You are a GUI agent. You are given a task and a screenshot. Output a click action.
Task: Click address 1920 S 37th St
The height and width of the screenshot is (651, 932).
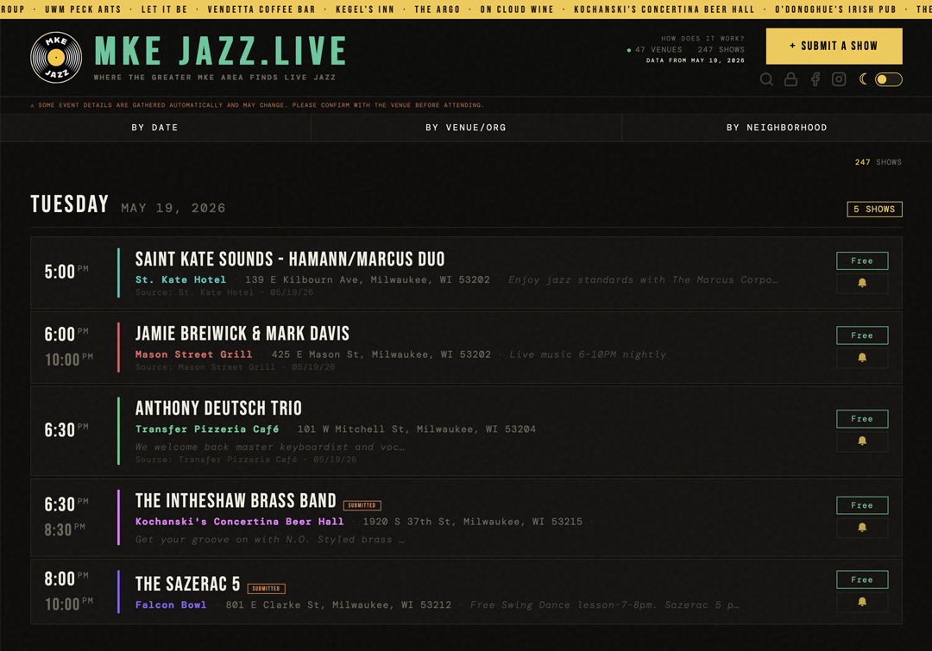[473, 522]
